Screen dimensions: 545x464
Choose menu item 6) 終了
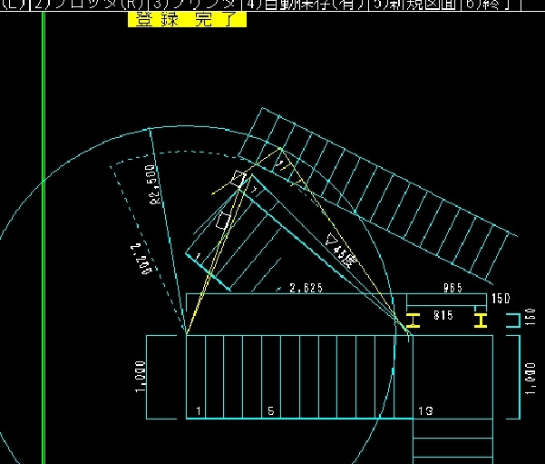490,5
